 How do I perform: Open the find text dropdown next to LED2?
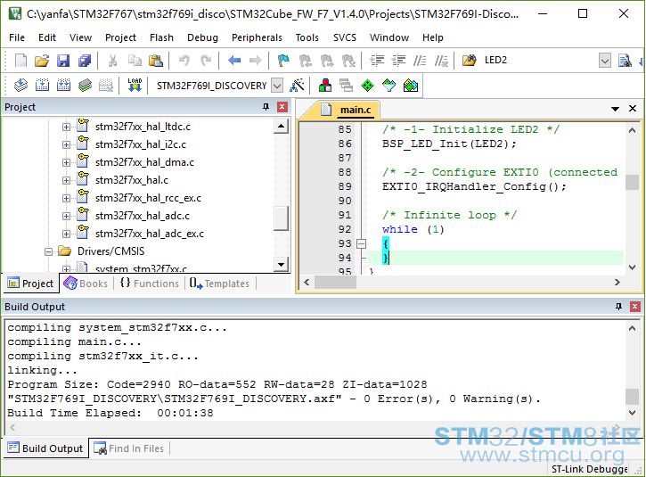604,61
